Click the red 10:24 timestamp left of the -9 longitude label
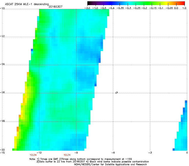 (67, 155)
